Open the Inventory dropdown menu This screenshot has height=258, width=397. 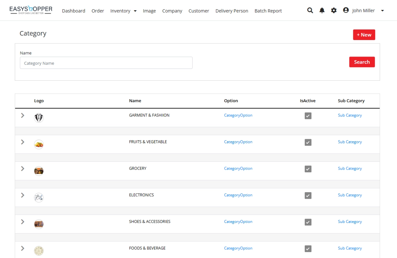pyautogui.click(x=123, y=11)
